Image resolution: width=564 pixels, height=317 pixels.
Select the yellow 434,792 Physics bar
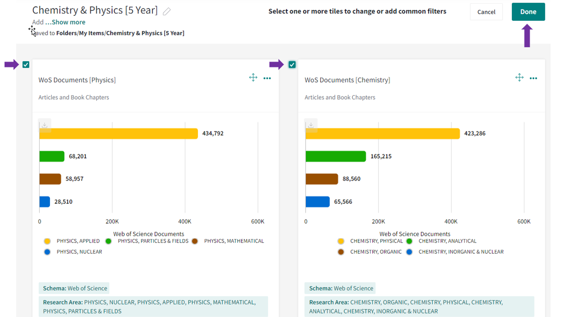pyautogui.click(x=118, y=134)
